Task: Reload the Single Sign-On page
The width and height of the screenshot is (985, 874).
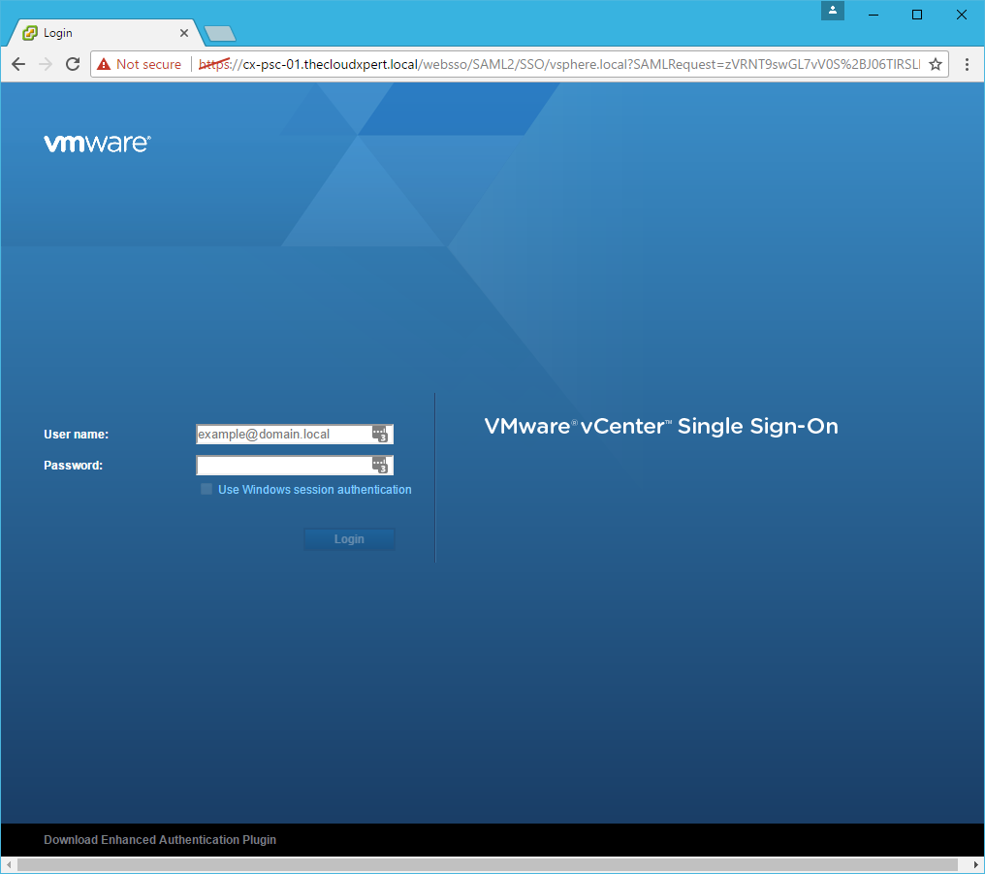Action: pyautogui.click(x=73, y=64)
